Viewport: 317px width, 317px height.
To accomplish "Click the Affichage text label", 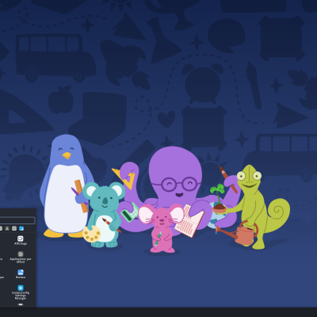I will pos(21,243).
